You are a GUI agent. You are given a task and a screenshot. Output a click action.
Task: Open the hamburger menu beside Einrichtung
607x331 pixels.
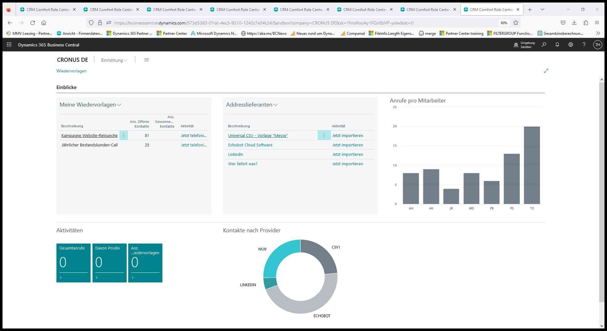pos(146,60)
